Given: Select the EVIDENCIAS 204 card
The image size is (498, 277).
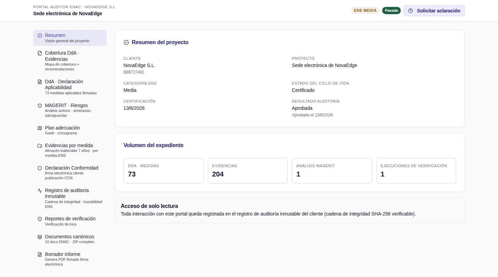Looking at the screenshot, I should pos(248,171).
